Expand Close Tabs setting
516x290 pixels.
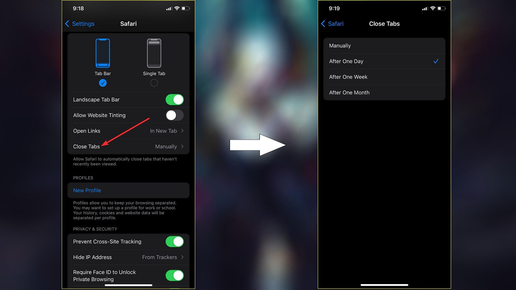pos(129,146)
